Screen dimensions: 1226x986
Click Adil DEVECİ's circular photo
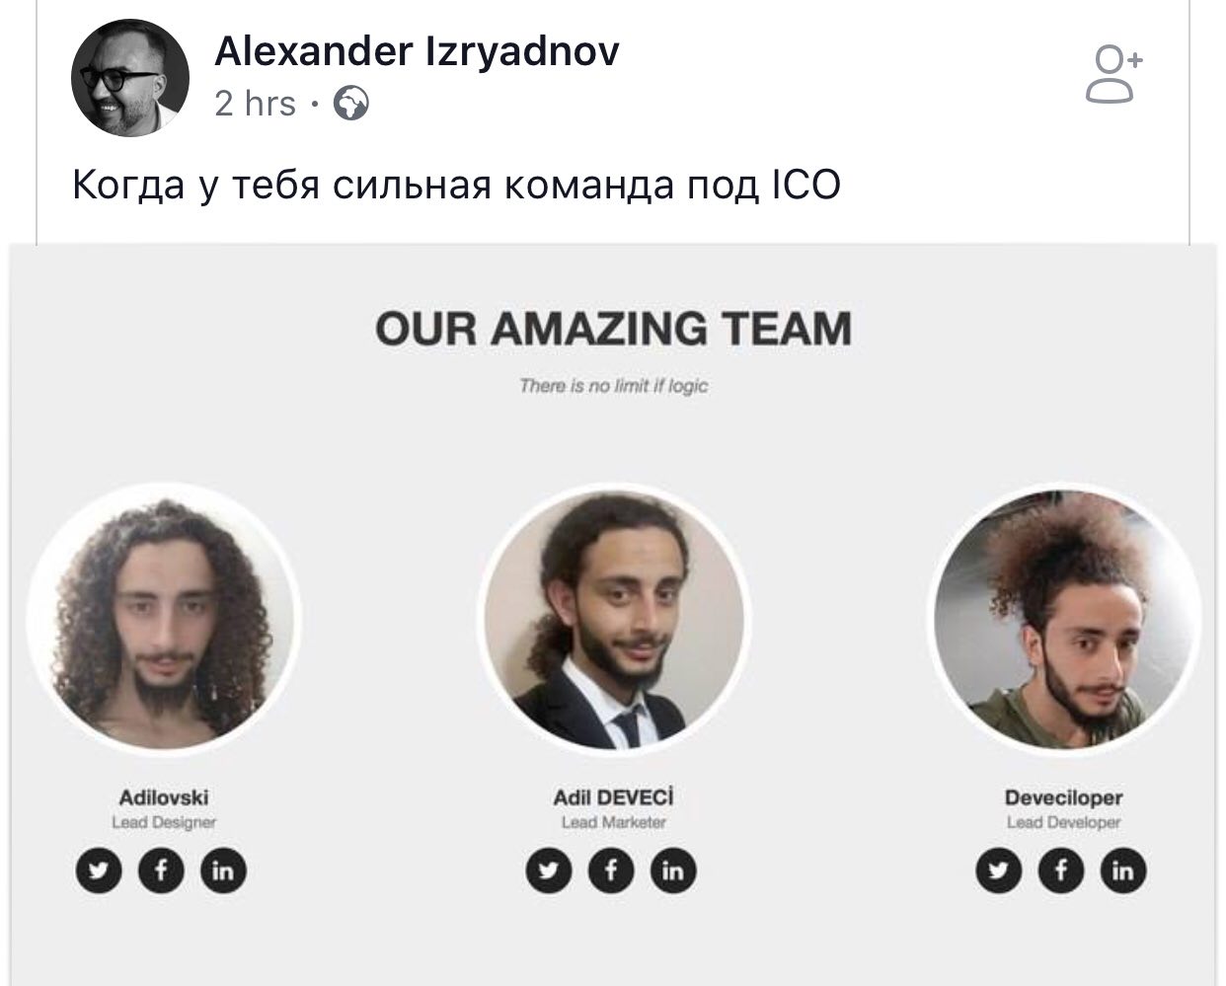pyautogui.click(x=613, y=619)
